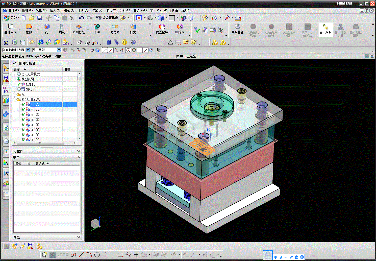Select the 拉伸 extrude tool

tap(29, 29)
